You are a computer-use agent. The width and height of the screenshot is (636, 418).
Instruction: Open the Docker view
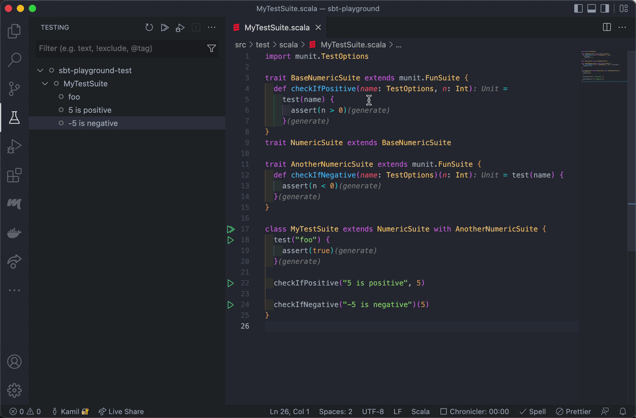(14, 233)
